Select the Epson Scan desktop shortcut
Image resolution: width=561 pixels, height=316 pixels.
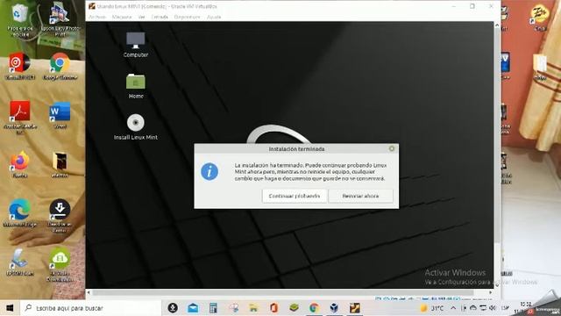tap(19, 262)
